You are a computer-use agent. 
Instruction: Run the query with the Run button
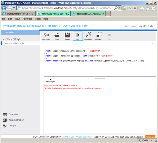(78, 36)
